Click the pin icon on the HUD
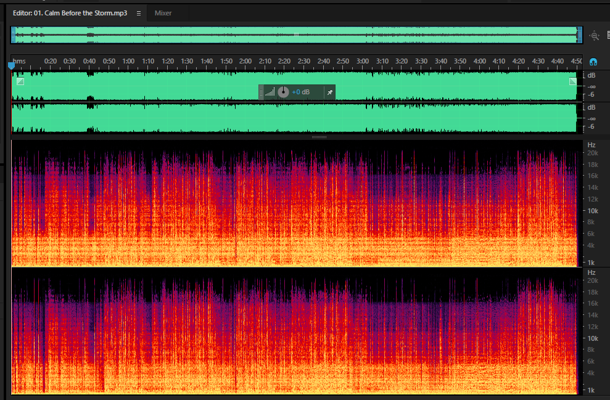The height and width of the screenshot is (400, 610). [329, 92]
